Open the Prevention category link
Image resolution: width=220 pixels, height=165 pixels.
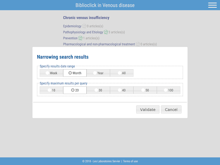tap(70, 38)
